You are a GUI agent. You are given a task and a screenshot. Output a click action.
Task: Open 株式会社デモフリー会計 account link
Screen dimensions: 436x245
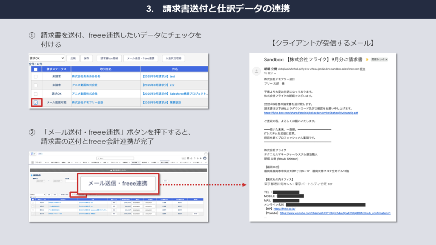coord(88,103)
